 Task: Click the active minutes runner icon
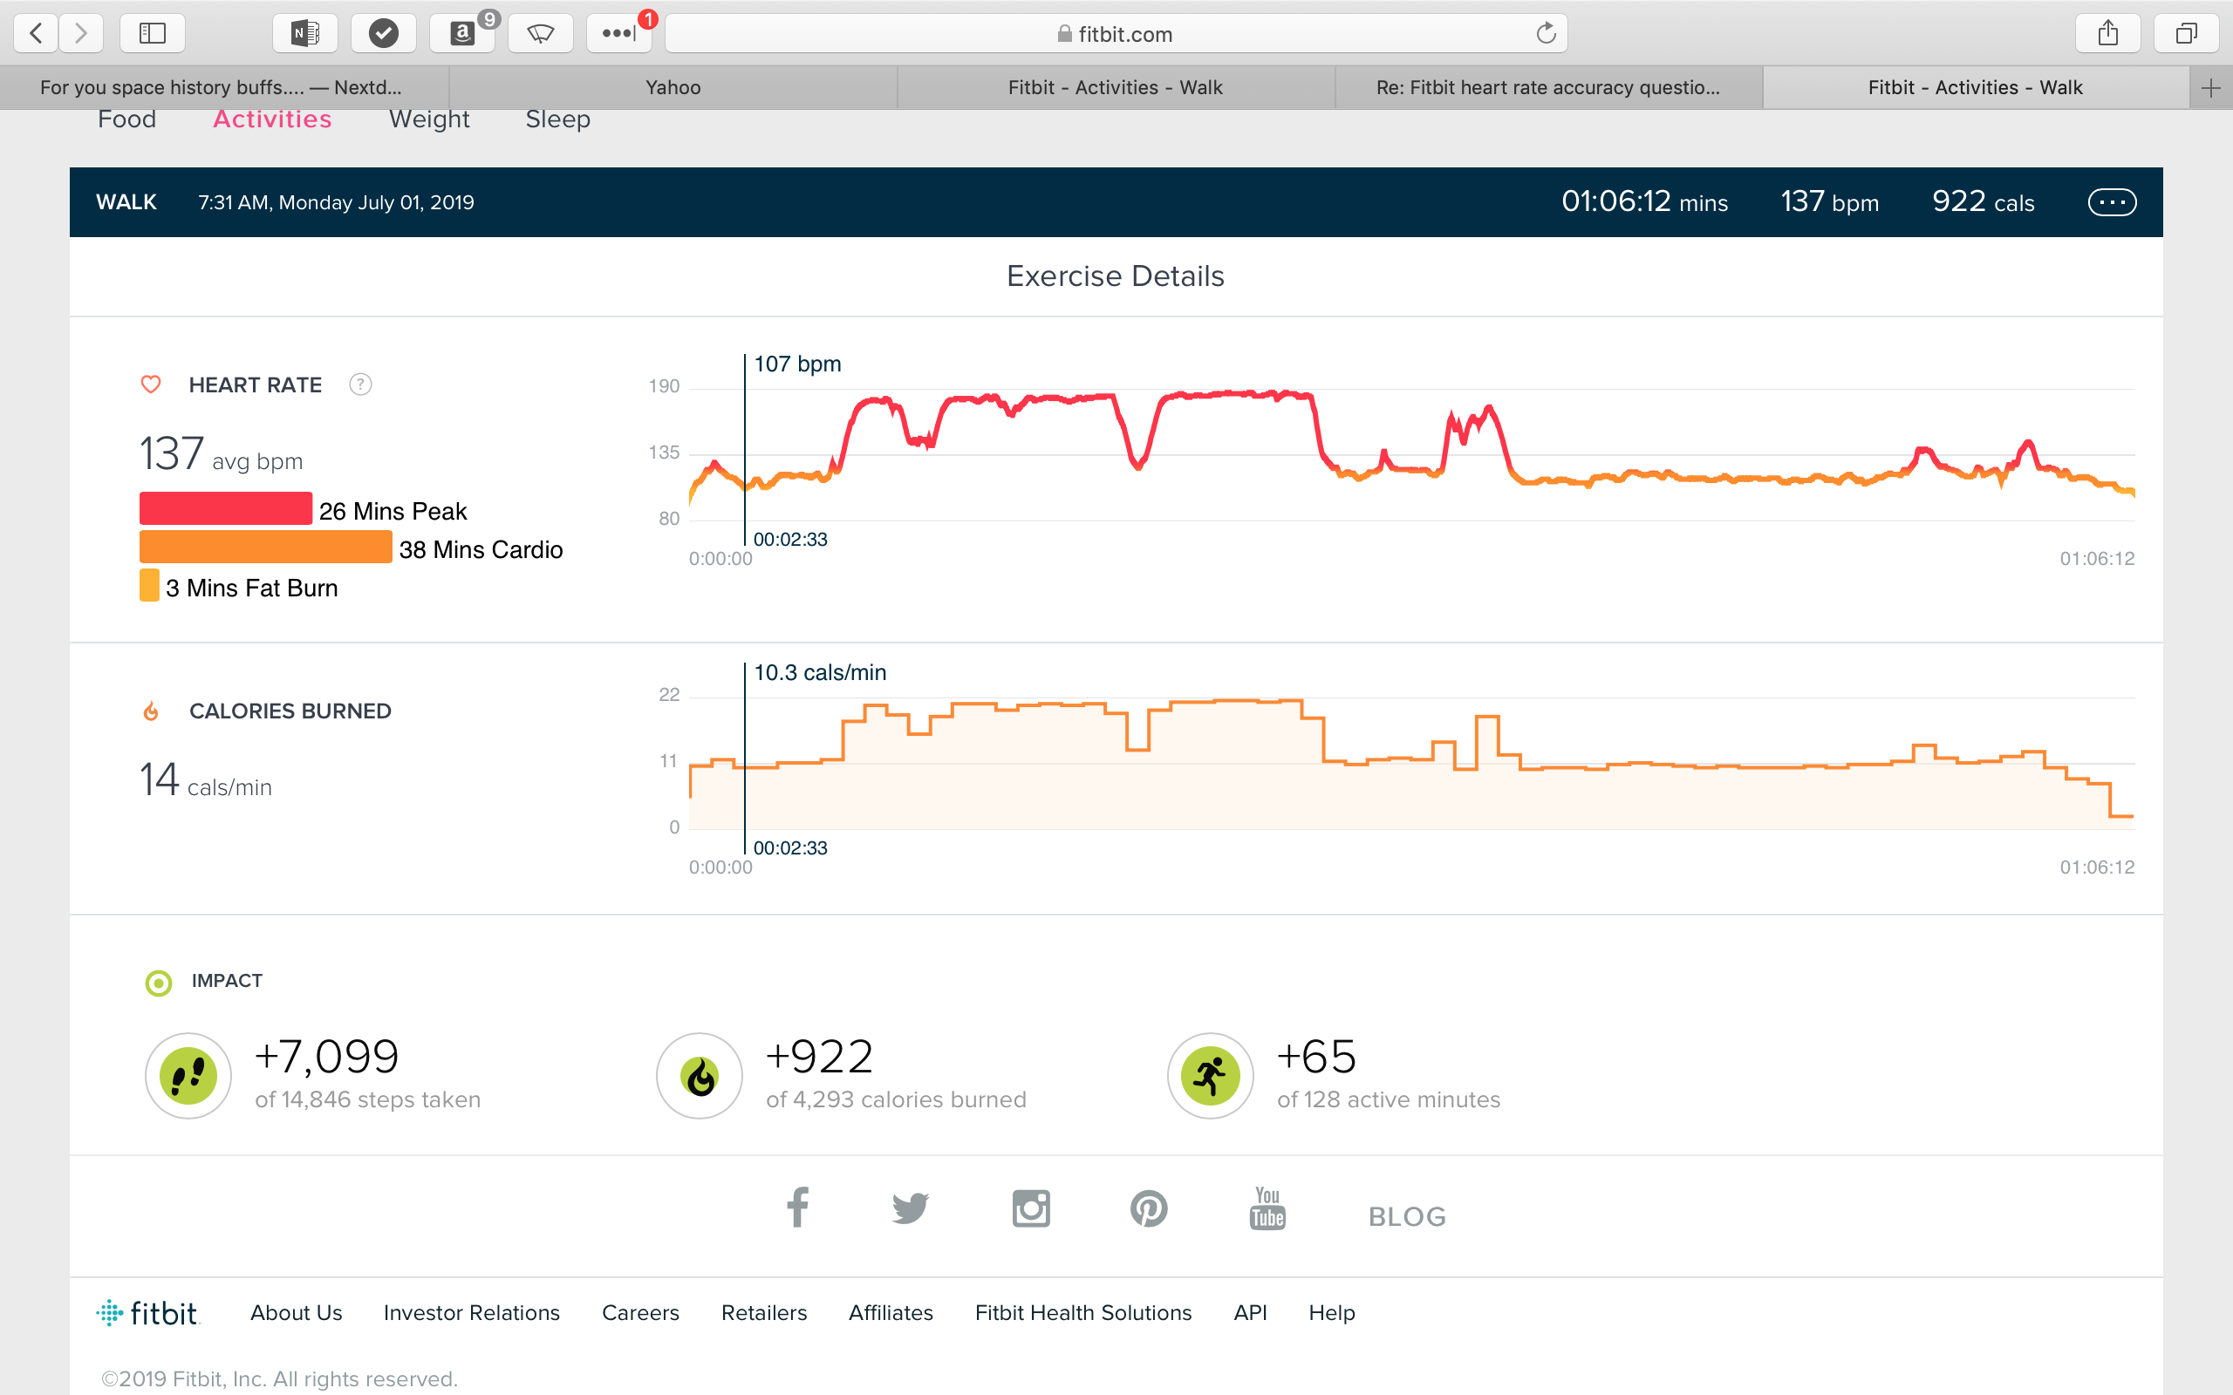coord(1211,1076)
